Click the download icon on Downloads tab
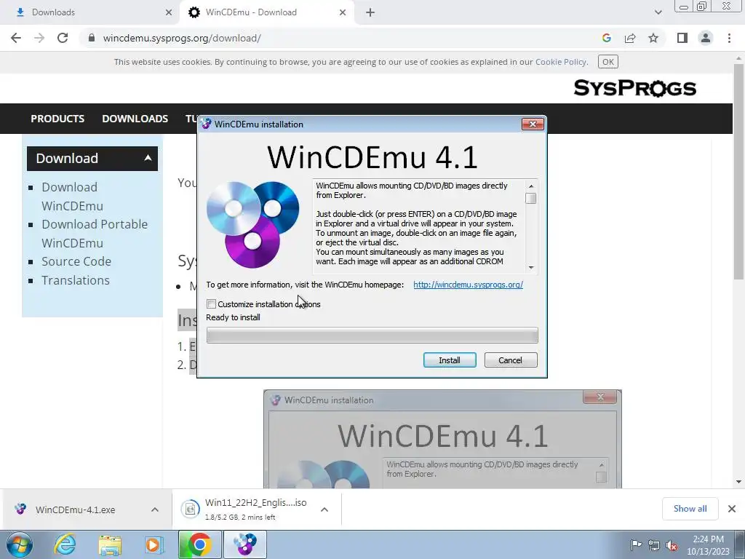 pyautogui.click(x=20, y=12)
